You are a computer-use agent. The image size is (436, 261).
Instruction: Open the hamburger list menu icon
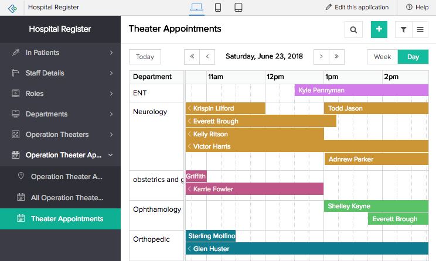coord(420,29)
